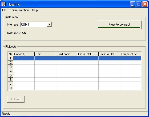Click the Unit column header
The height and width of the screenshot is (117, 149).
tap(45, 54)
